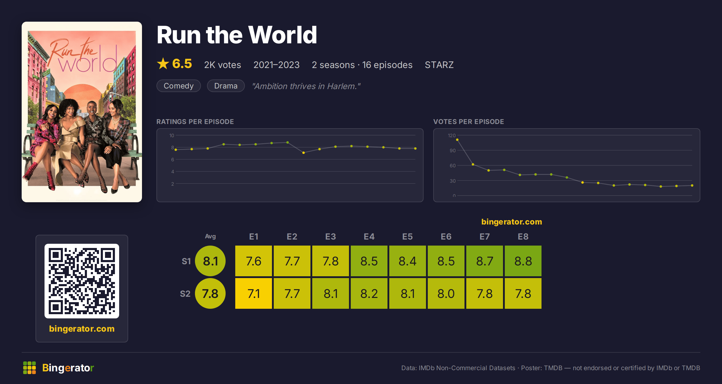
Task: Click the STARZ network label
Action: [x=439, y=65]
